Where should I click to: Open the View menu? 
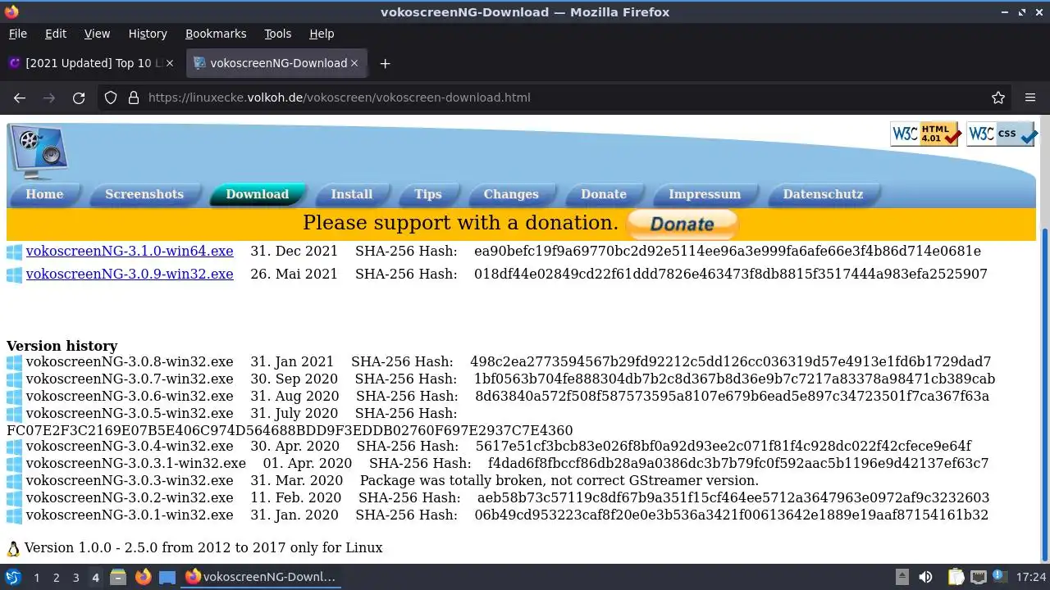97,34
